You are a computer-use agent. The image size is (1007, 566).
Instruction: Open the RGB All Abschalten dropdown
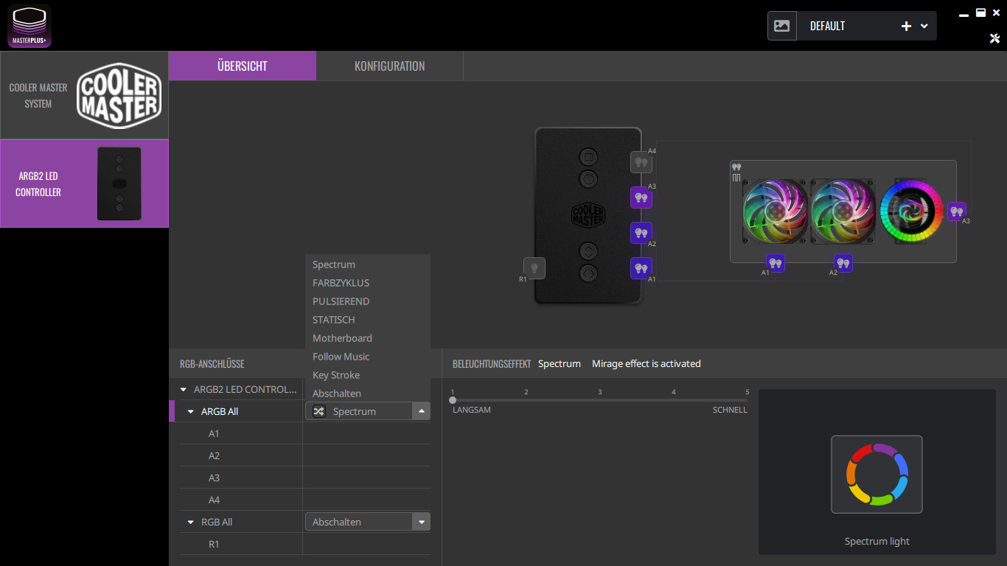(x=367, y=522)
